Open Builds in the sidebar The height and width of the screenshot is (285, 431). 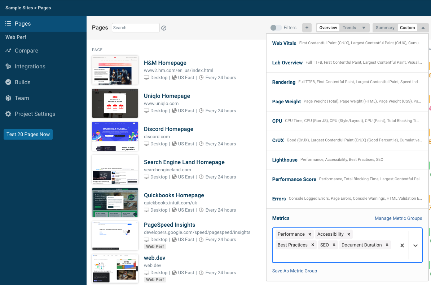(43, 82)
